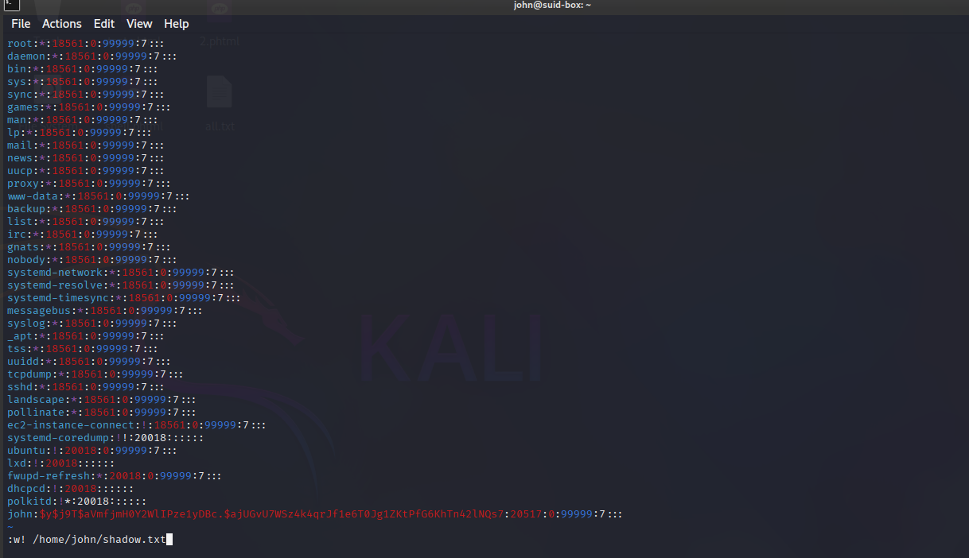969x558 pixels.
Task: Click the all.txt desktop file icon
Action: [220, 103]
